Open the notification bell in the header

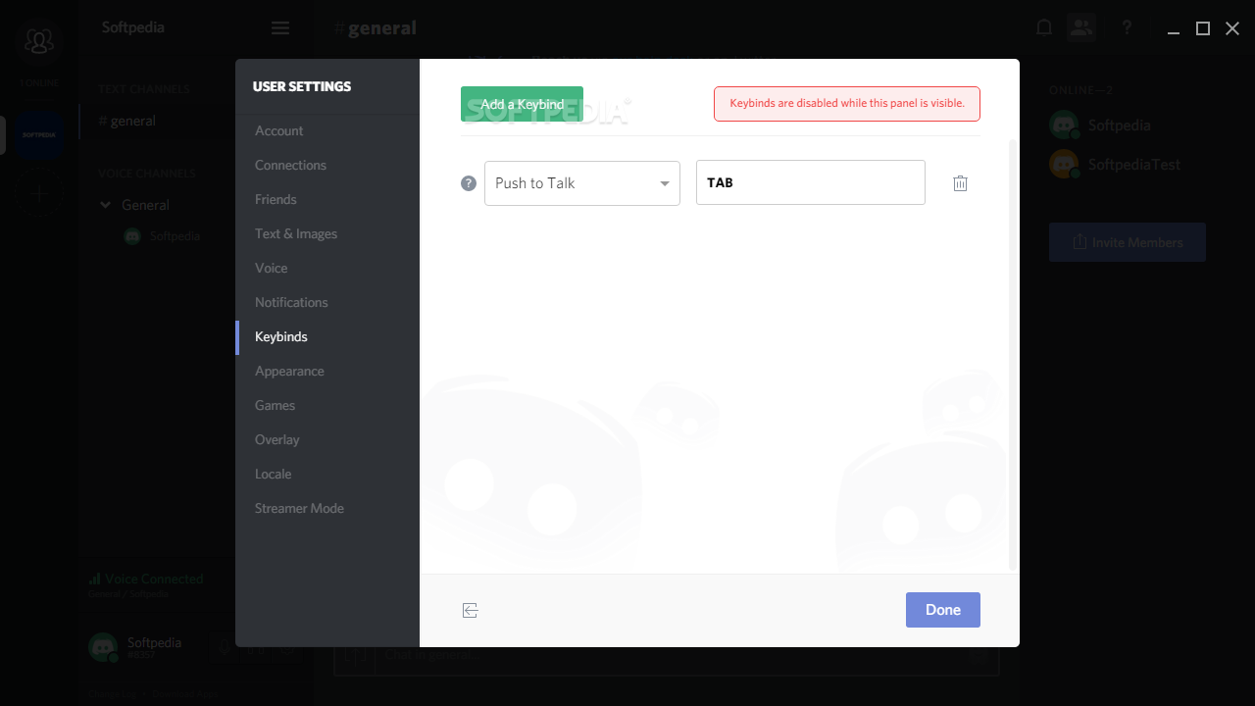tap(1044, 27)
